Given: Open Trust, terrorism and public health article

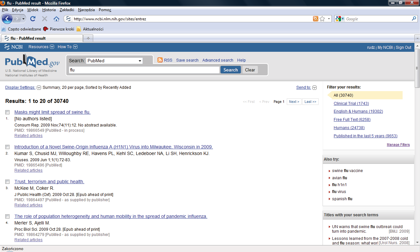Looking at the screenshot, I should coord(49,182).
